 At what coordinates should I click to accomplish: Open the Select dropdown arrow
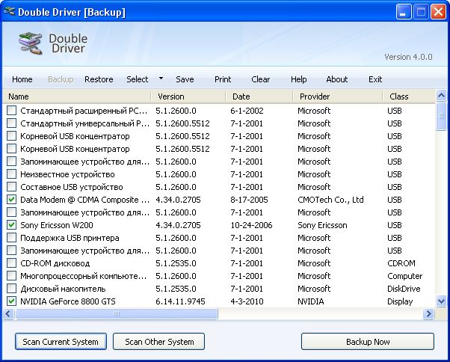pyautogui.click(x=161, y=79)
